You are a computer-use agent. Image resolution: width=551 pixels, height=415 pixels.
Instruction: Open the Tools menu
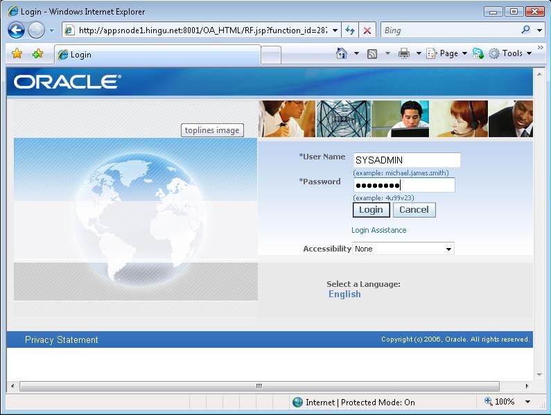pos(511,53)
